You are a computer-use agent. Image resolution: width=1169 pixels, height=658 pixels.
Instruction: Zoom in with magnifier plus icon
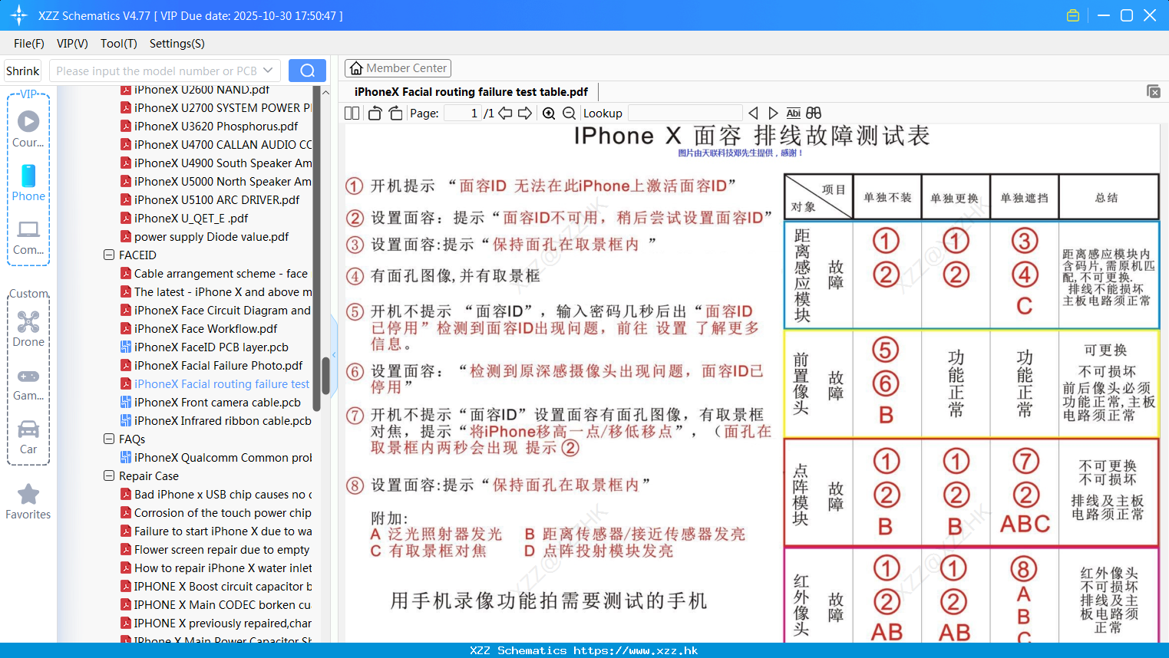(x=549, y=113)
